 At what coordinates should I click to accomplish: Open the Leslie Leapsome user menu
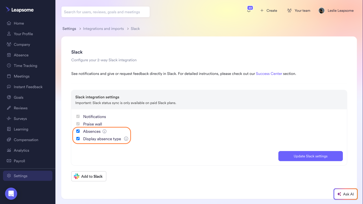[x=336, y=11]
